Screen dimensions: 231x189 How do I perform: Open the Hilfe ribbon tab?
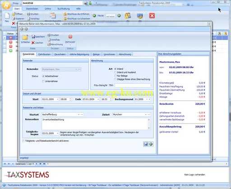point(79,9)
